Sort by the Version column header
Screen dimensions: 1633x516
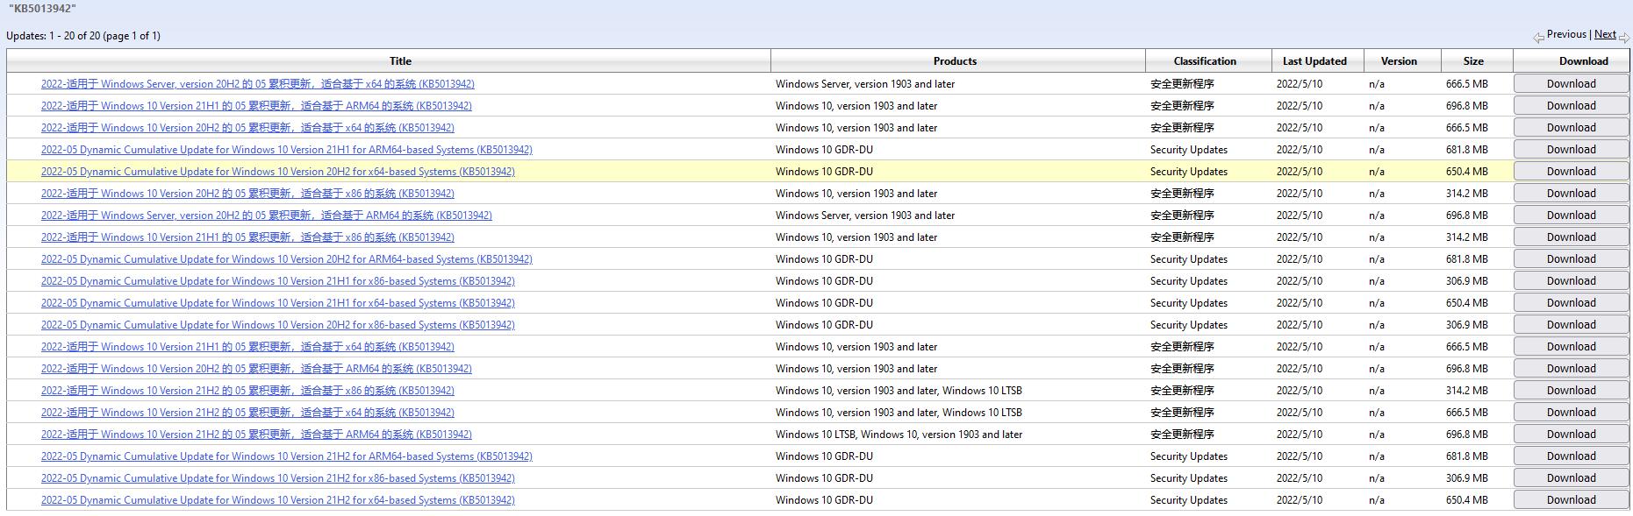coord(1398,61)
